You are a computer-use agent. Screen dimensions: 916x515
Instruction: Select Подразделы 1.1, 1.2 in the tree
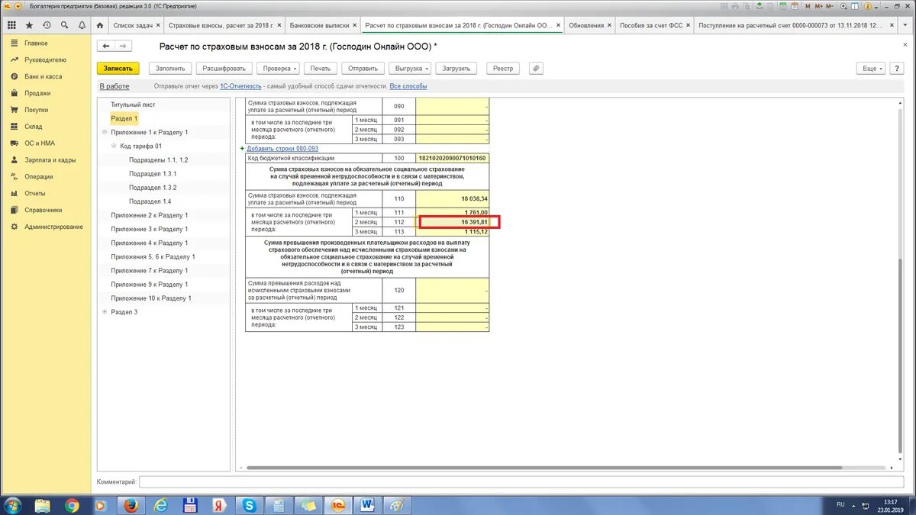point(158,160)
